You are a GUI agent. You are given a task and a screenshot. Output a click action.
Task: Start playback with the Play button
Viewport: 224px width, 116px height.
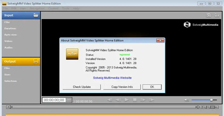click(x=126, y=100)
